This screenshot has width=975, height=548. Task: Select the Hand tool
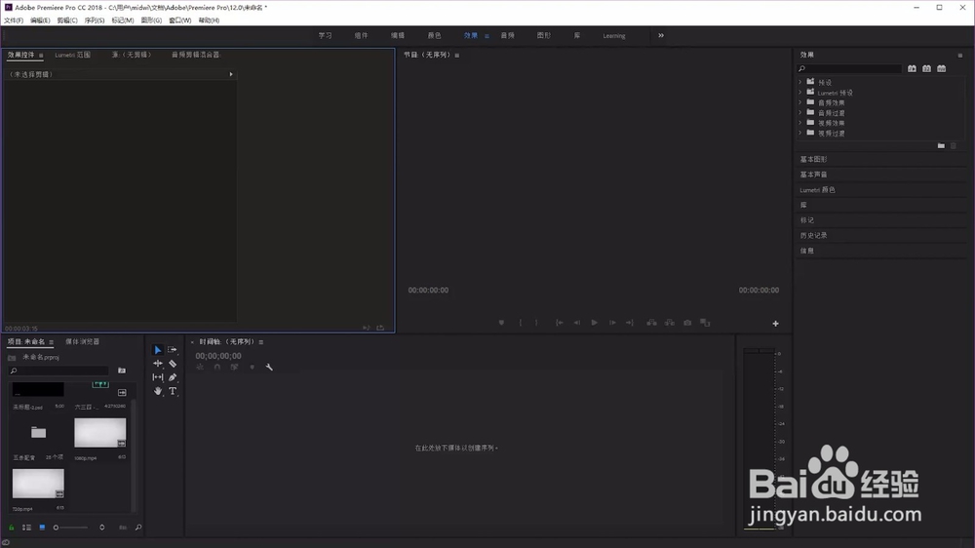[x=157, y=391]
